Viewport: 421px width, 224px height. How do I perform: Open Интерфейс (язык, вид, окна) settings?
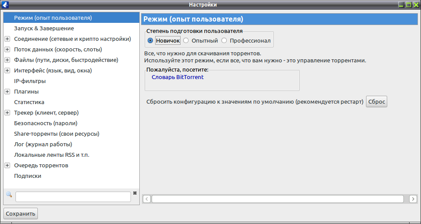(x=53, y=71)
